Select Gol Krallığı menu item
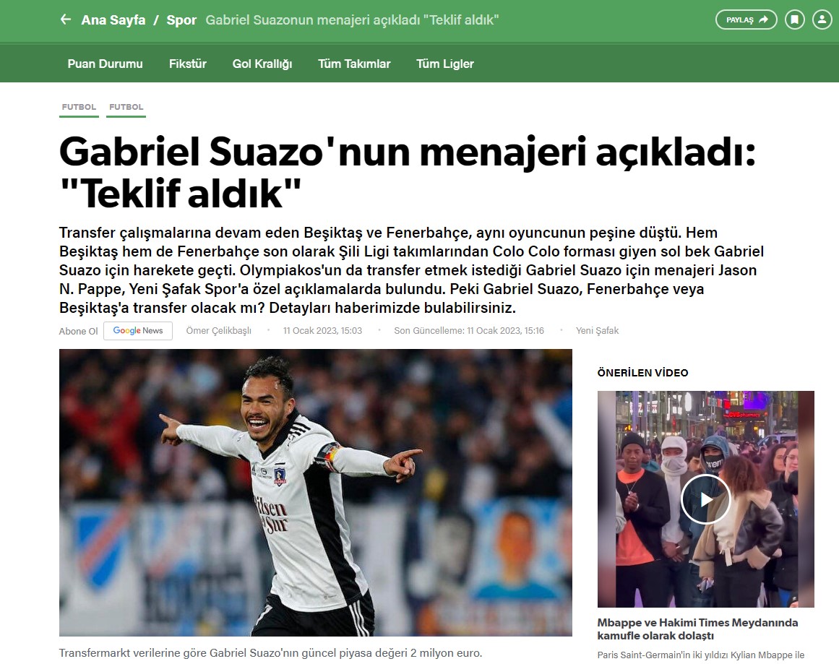This screenshot has width=839, height=664. 262,64
